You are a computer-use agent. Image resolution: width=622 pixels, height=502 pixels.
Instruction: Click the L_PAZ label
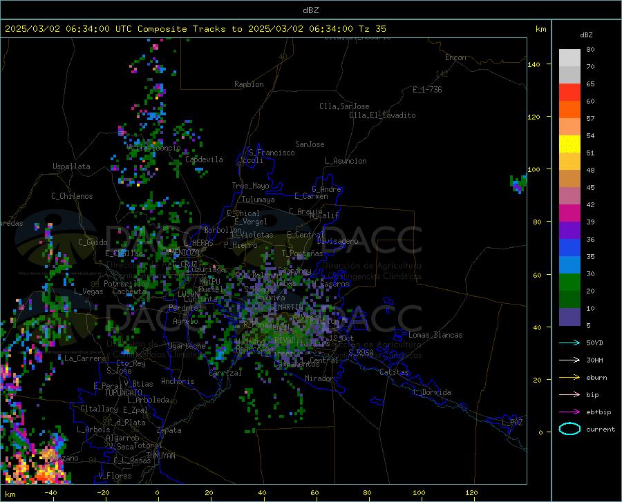(x=512, y=423)
